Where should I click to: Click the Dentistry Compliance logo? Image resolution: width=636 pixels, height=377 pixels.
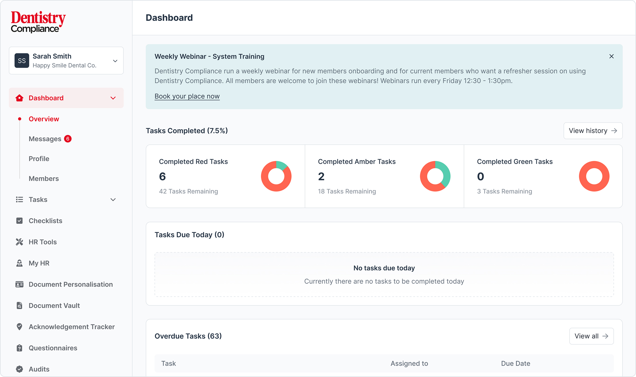click(x=38, y=22)
